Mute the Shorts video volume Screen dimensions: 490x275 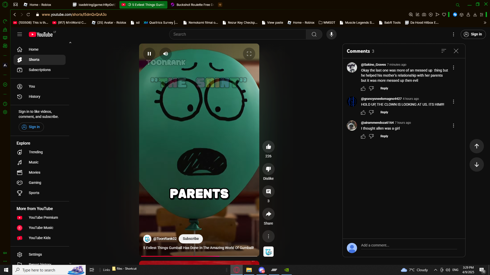166,54
